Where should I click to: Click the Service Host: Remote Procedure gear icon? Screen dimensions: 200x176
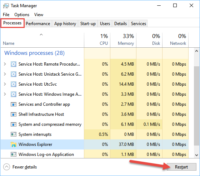[x=14, y=64]
